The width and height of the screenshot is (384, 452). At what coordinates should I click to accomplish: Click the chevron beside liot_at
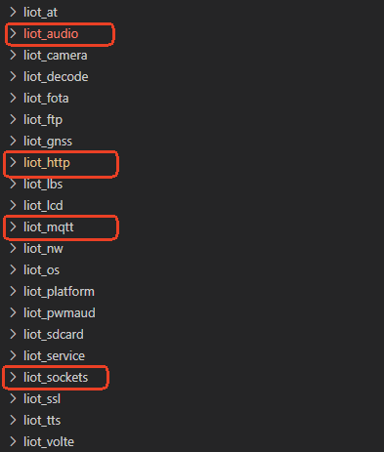13,12
